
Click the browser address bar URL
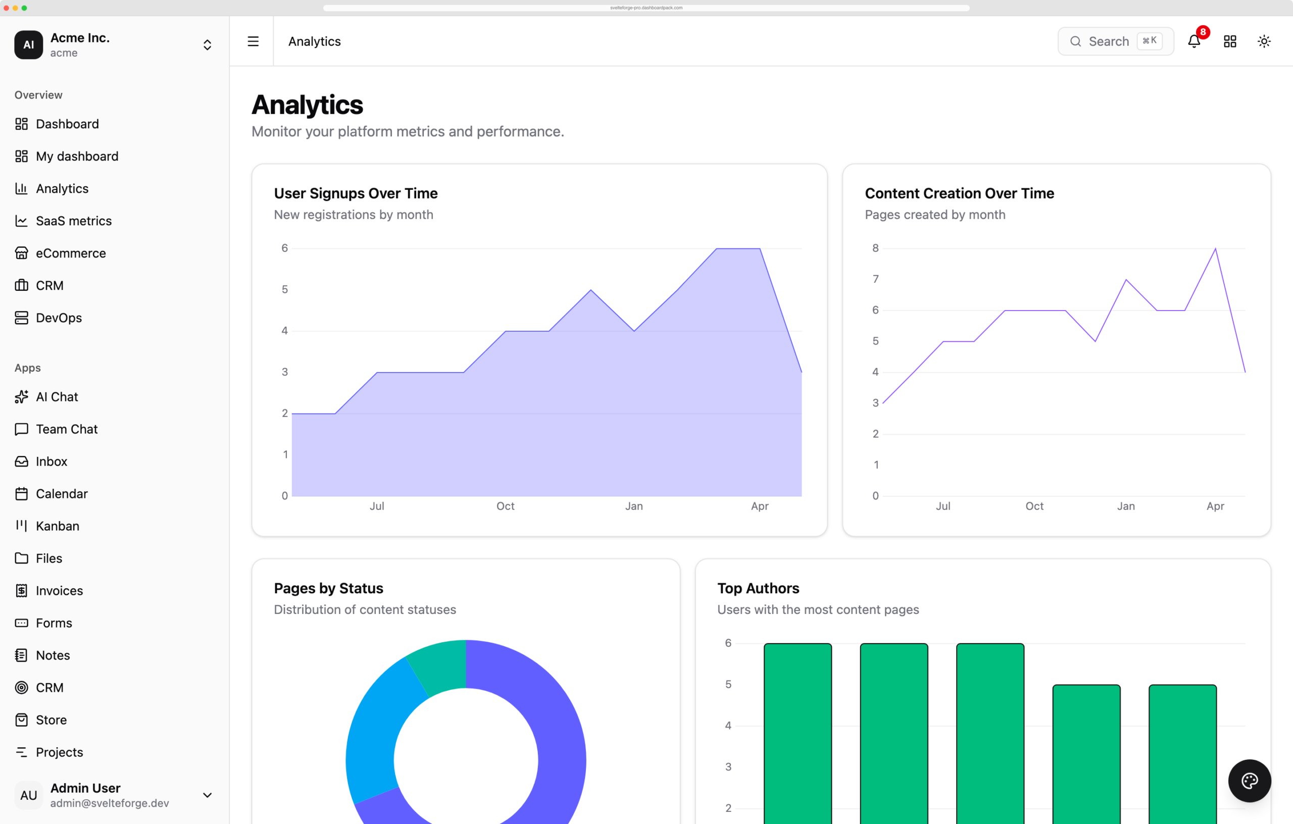pyautogui.click(x=646, y=8)
